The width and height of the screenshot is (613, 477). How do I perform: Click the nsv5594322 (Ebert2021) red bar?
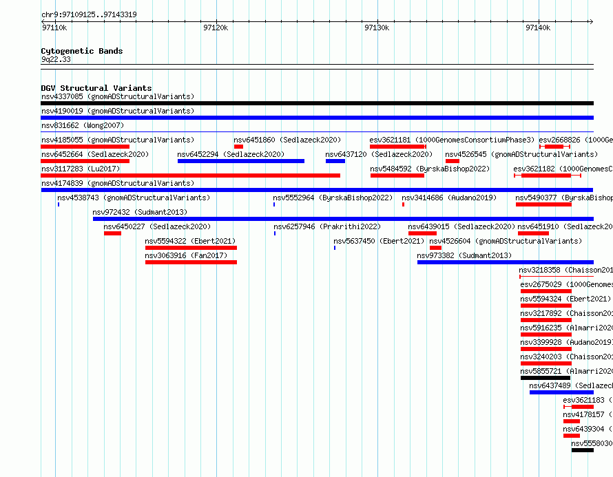[191, 248]
